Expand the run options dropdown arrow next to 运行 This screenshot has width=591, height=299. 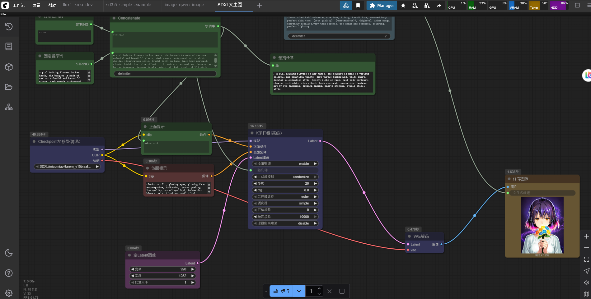[299, 291]
